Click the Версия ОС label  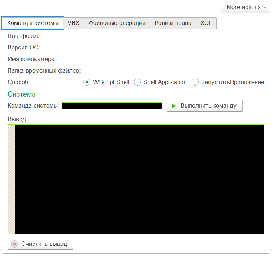click(x=24, y=48)
